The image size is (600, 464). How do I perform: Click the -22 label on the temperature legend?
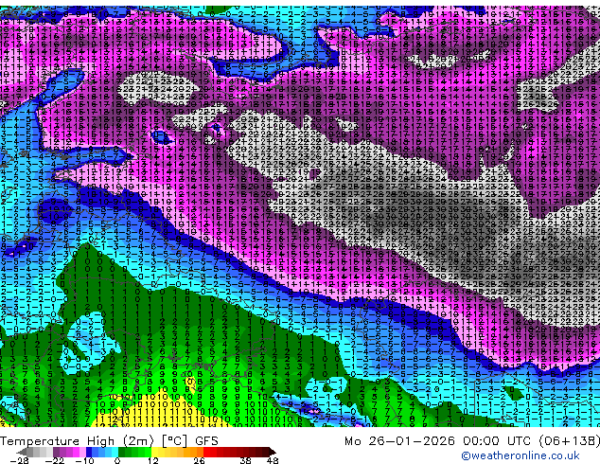pos(54,460)
